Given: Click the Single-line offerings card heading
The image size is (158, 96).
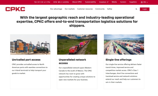Looking at the screenshot, I should [118, 60].
